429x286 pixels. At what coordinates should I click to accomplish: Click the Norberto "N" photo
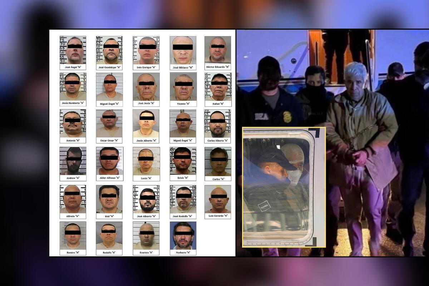pyautogui.click(x=183, y=236)
